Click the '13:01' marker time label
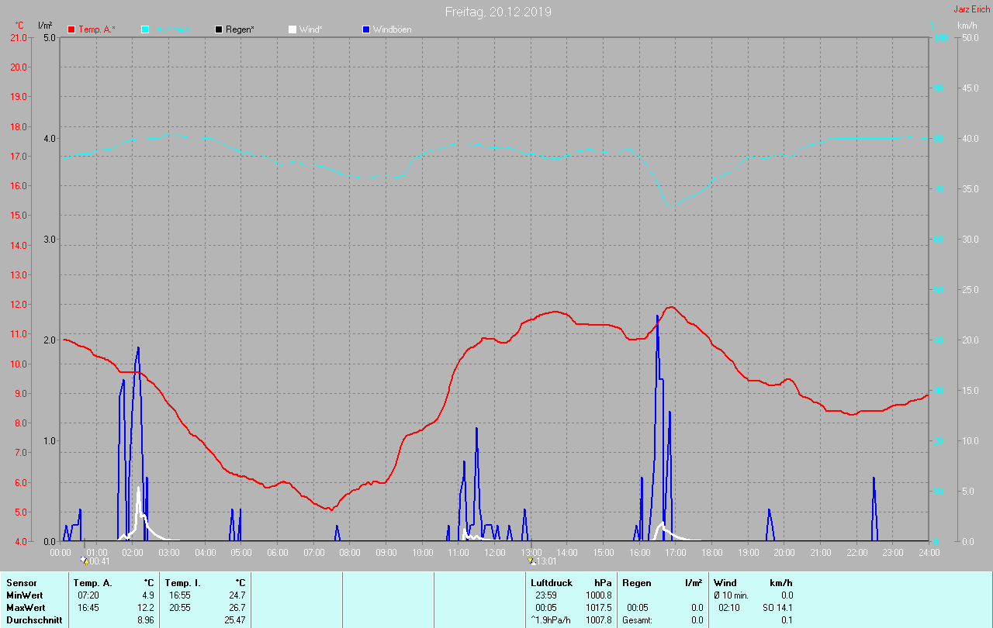This screenshot has height=628, width=993. click(x=546, y=561)
